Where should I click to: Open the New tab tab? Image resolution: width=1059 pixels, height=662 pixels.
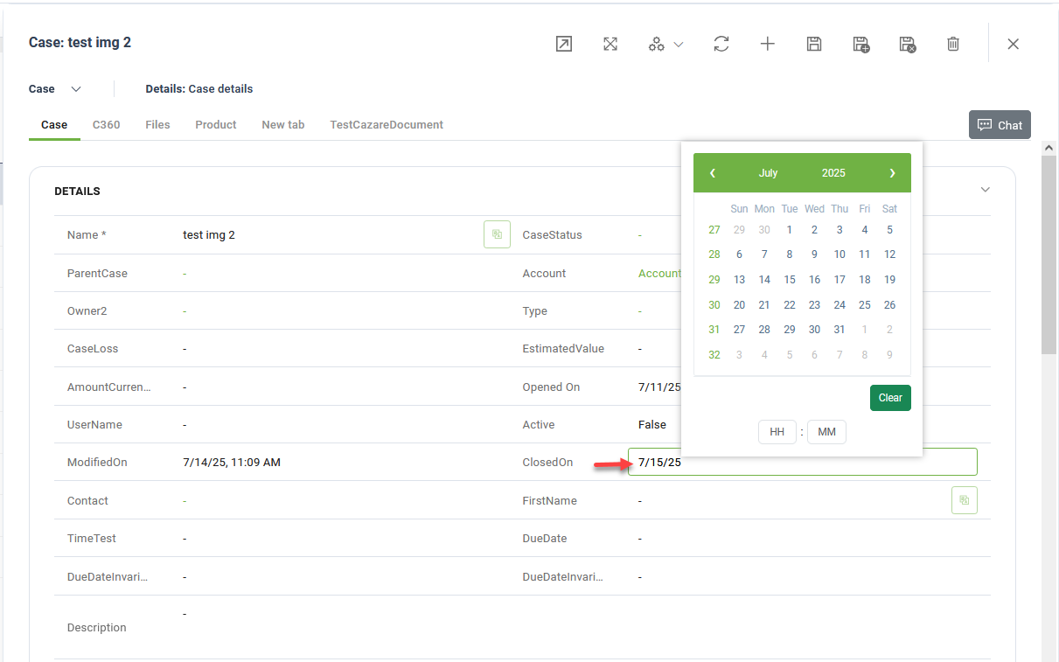click(x=283, y=125)
